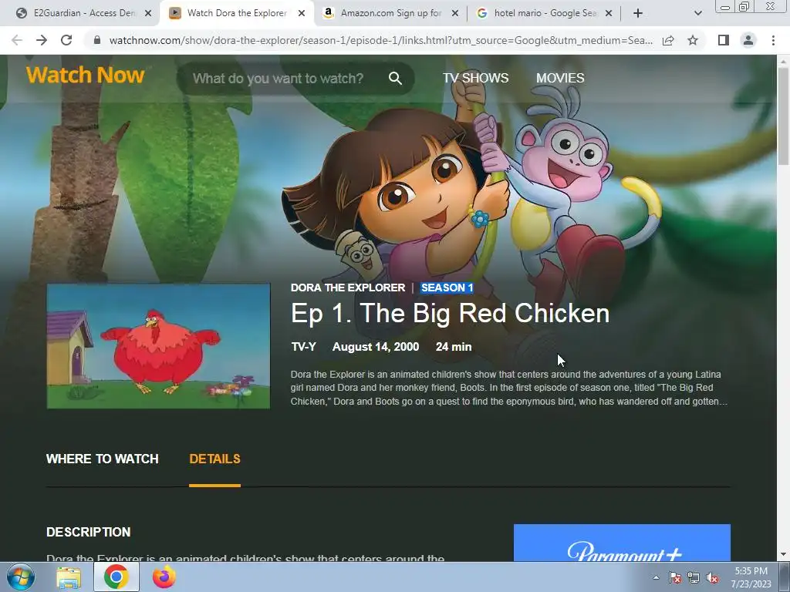Click the DORA THE EXPLORER show link

[348, 288]
